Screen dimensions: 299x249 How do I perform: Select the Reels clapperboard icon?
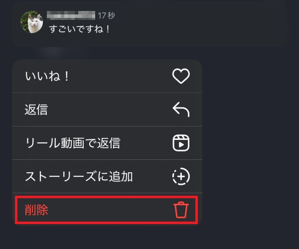pos(181,143)
